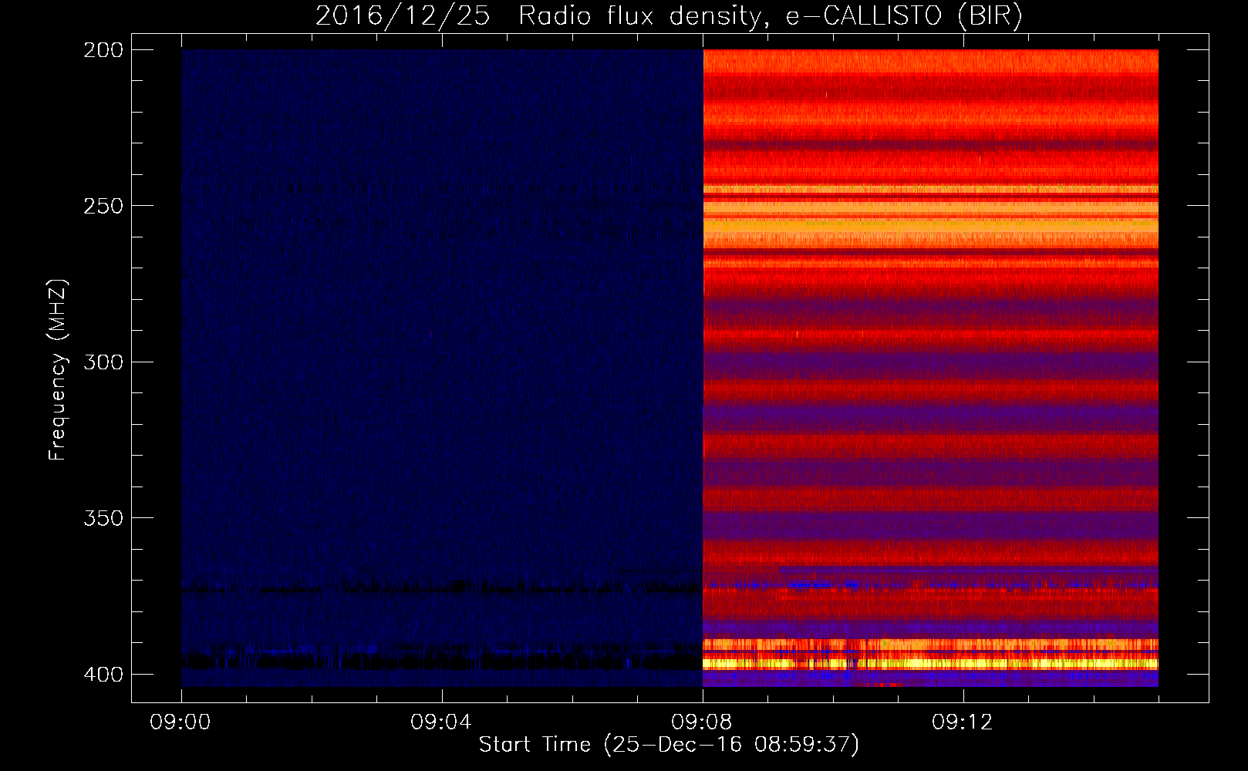Click the 200 frequency tick label

(103, 50)
